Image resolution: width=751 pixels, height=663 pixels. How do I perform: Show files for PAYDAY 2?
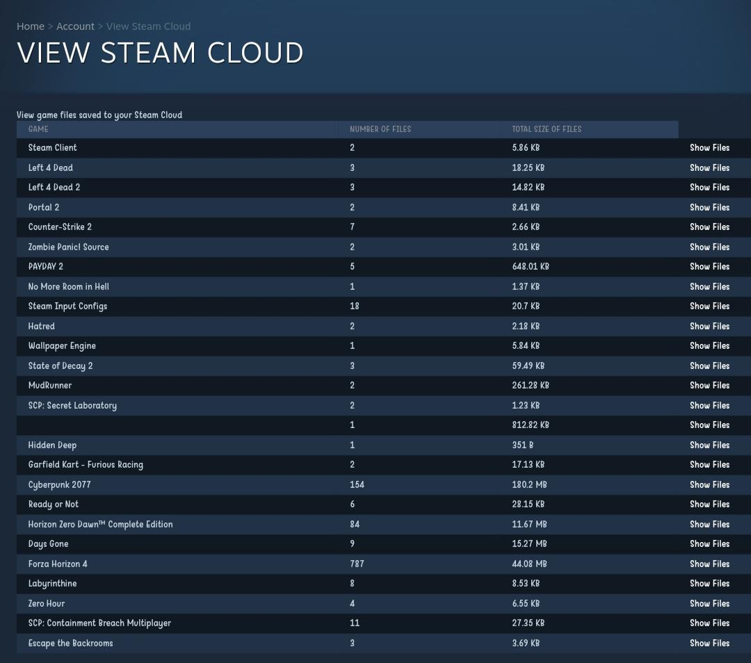point(709,267)
